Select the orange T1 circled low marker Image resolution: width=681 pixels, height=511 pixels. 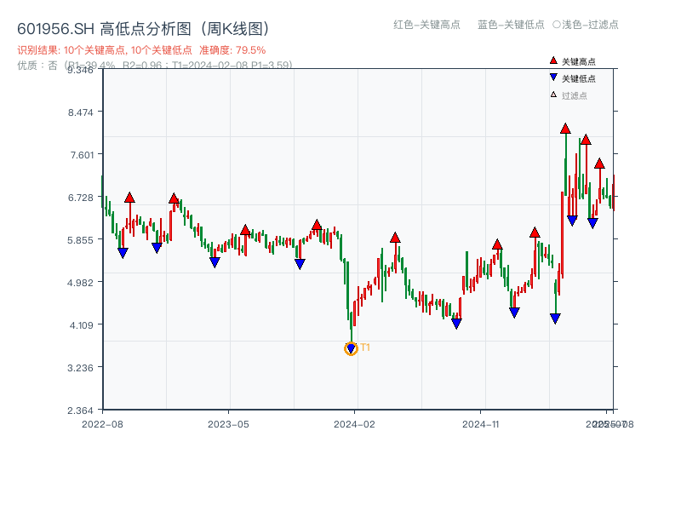[x=351, y=348]
